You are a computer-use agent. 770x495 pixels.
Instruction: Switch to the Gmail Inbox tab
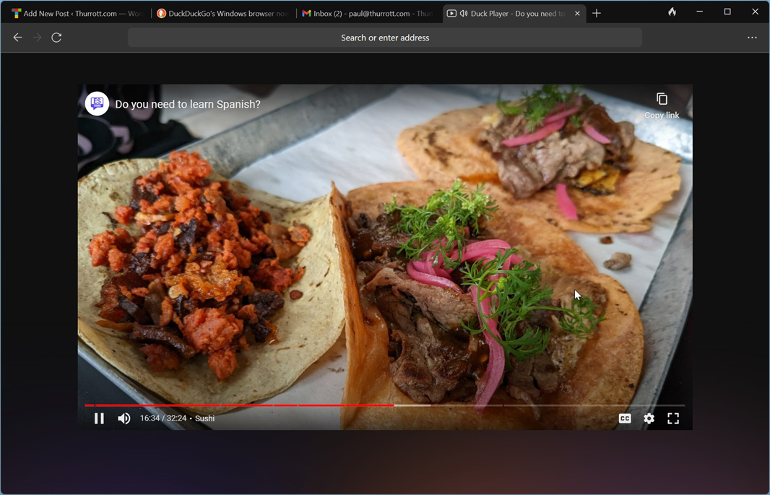tap(367, 13)
